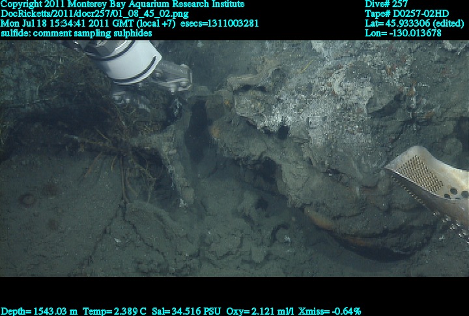The width and height of the screenshot is (469, 316).
Task: Click the Xmiss= -0.64% reading
Action: pos(330,311)
